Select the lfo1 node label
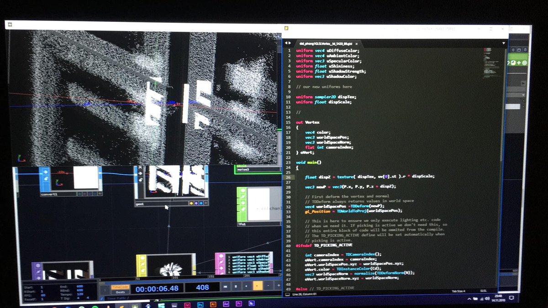This screenshot has width=548, height=308. 242,224
